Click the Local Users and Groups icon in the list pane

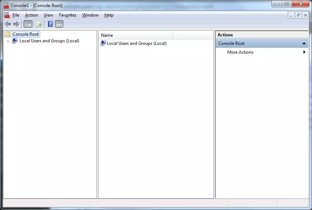pyautogui.click(x=103, y=43)
